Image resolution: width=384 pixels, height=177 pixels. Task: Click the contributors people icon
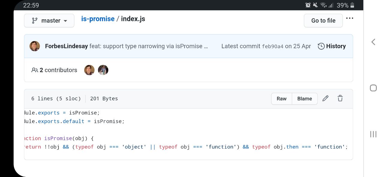pyautogui.click(x=34, y=70)
